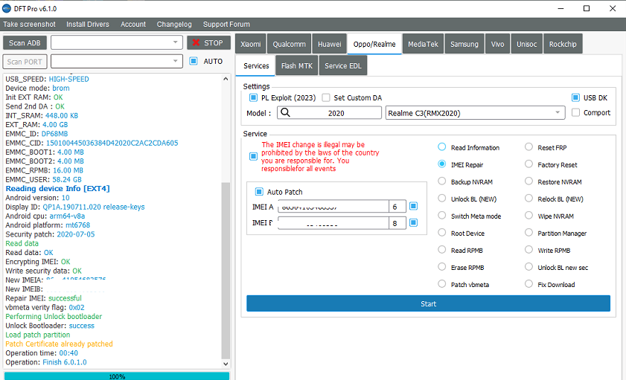
Task: Switch to the Samsung tab
Action: (464, 44)
